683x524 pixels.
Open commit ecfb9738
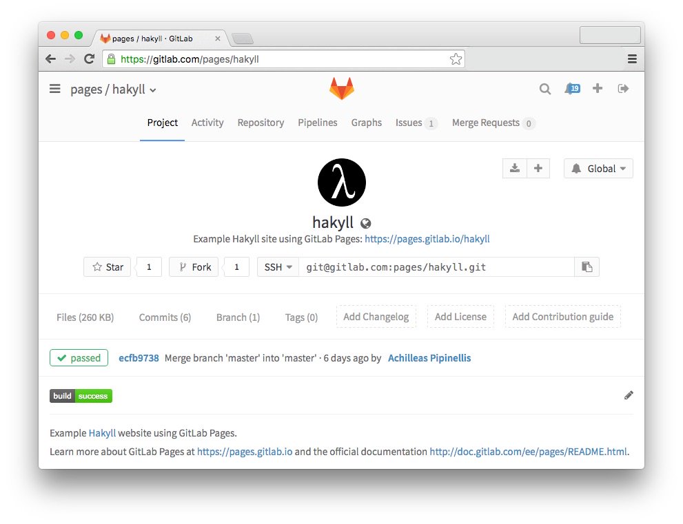[x=139, y=358]
